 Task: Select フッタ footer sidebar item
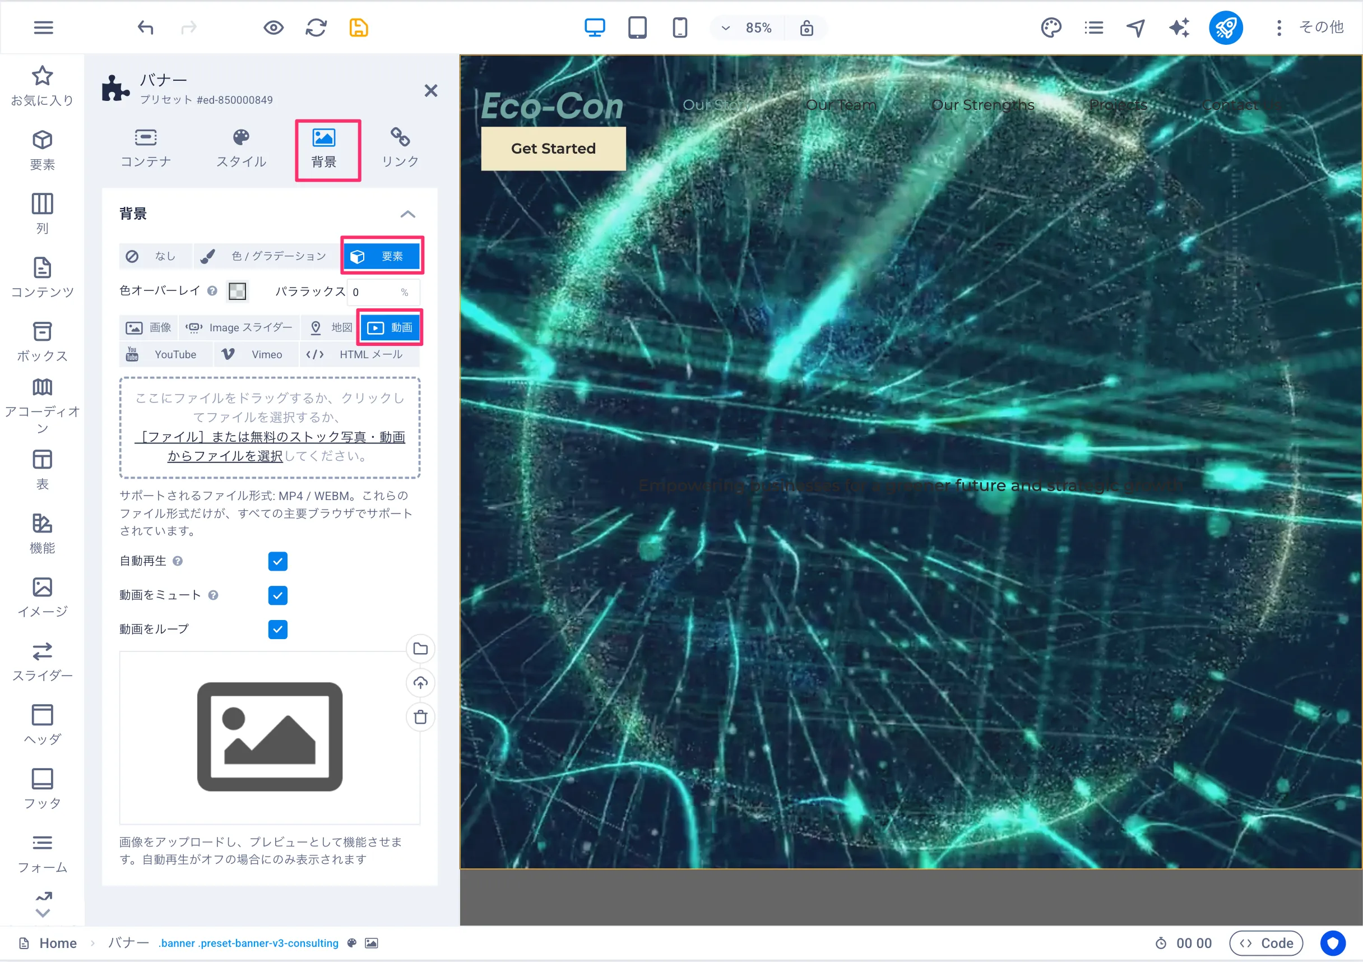point(42,789)
